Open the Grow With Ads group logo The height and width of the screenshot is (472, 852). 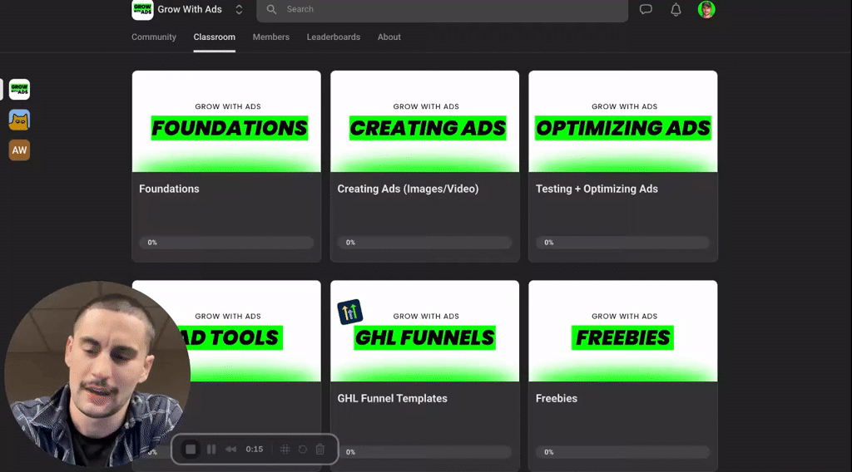click(x=142, y=9)
